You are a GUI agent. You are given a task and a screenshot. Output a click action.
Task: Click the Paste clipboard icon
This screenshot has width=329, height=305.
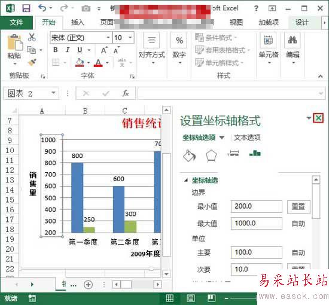(15, 42)
